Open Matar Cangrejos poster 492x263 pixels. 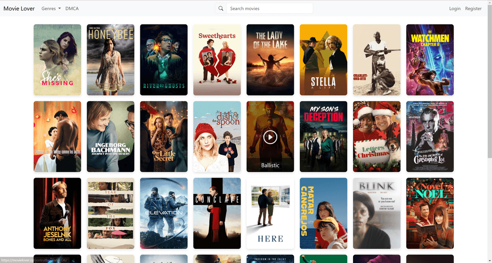323,213
